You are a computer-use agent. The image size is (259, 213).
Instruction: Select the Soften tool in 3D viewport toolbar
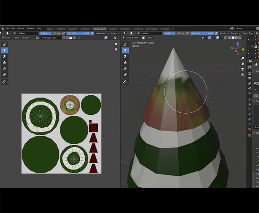coord(125,50)
